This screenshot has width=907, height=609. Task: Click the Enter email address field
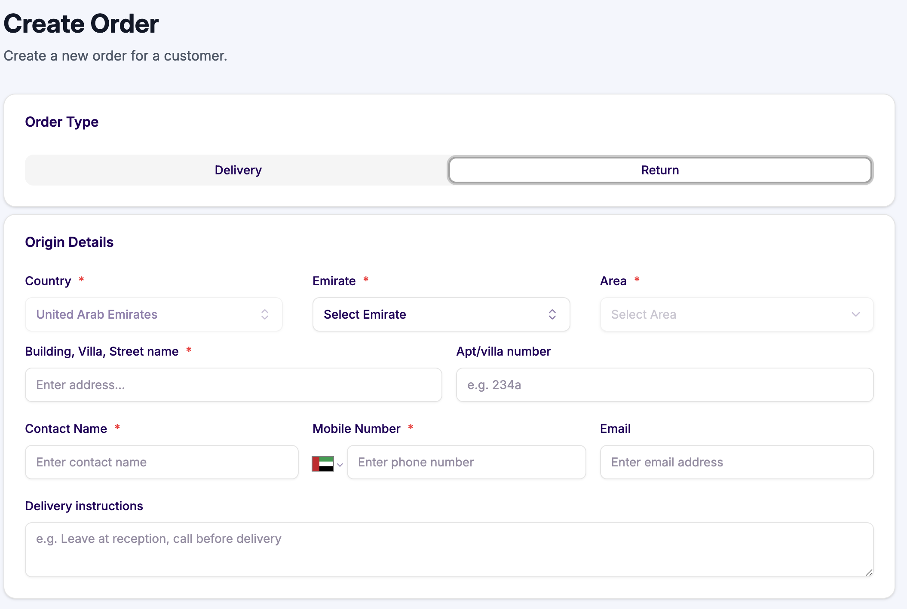point(736,462)
